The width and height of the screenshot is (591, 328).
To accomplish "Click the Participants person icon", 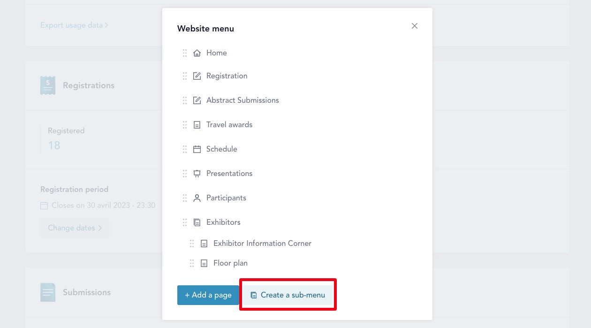I will pos(197,198).
